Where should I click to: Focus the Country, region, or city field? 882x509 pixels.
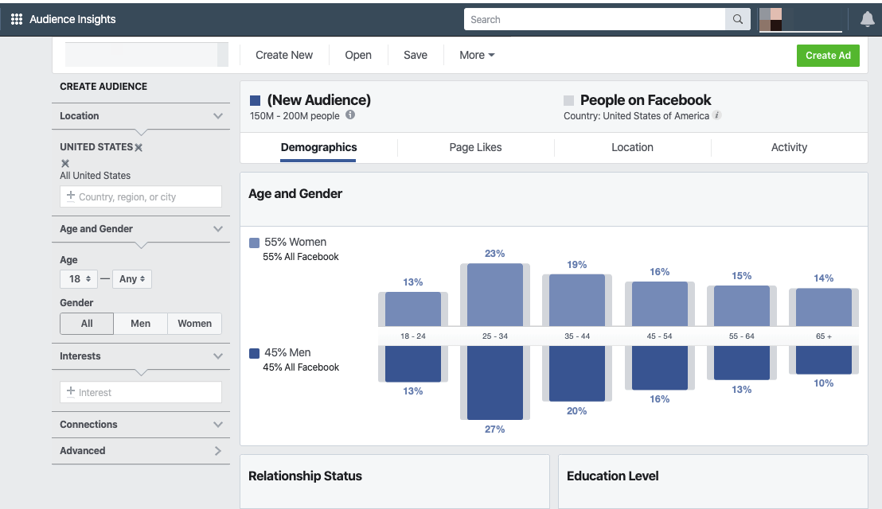[141, 196]
